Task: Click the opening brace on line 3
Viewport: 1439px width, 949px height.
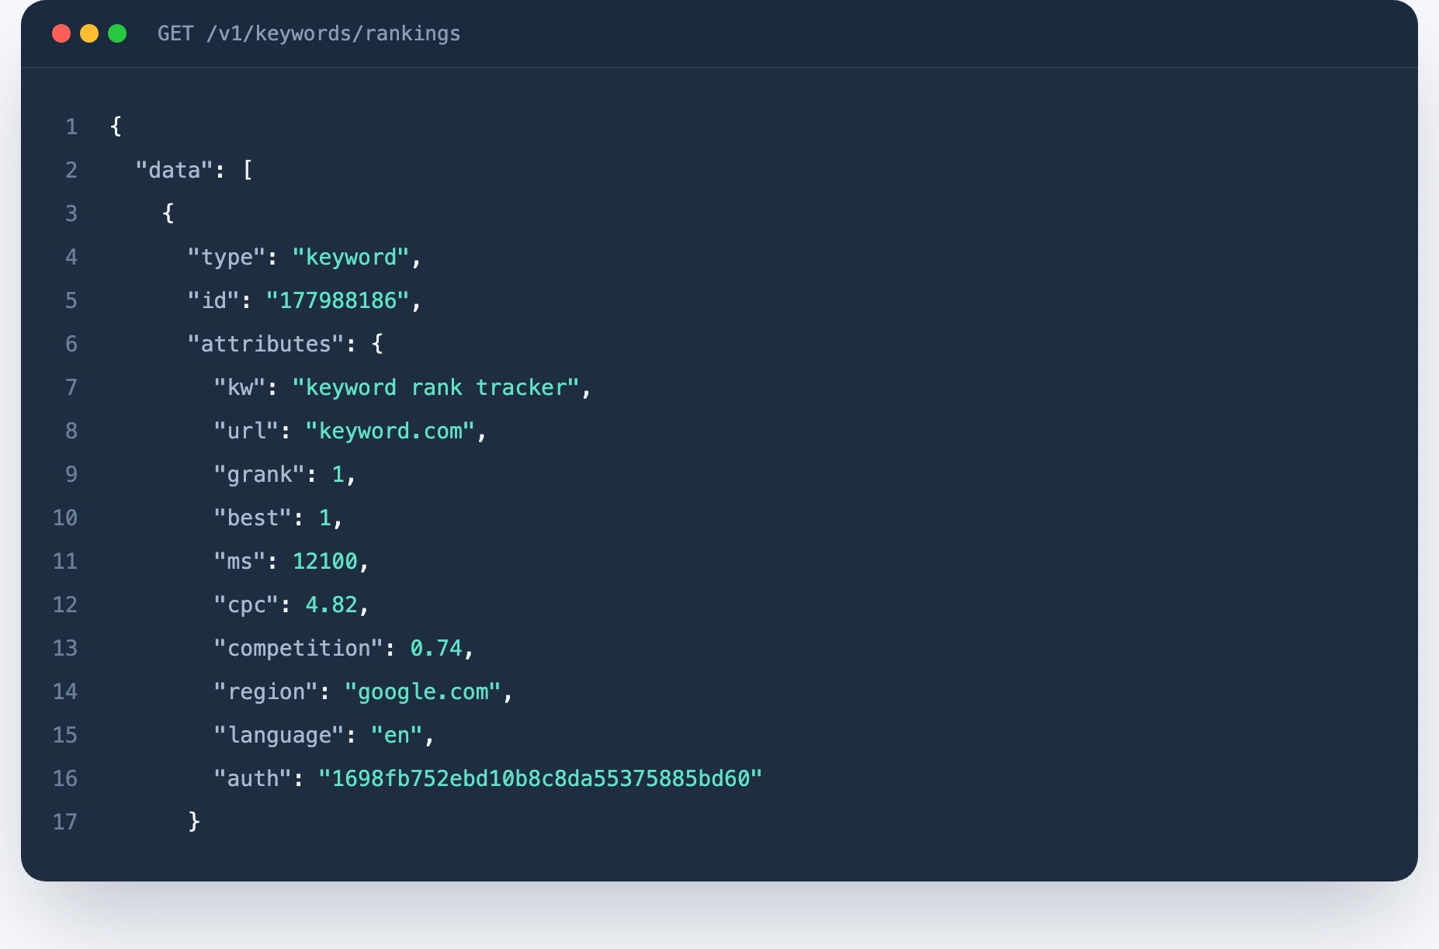Action: point(168,213)
